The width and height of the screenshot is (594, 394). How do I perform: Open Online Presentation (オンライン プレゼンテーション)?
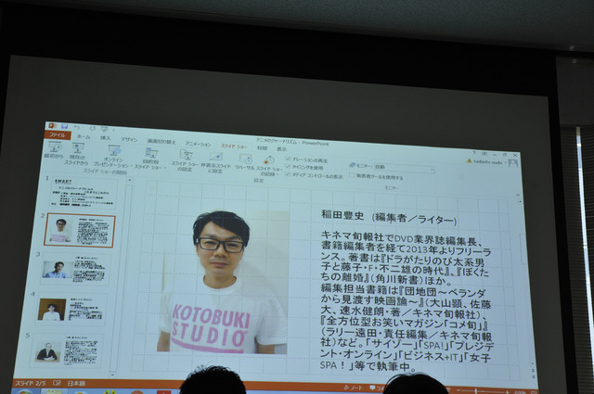(x=112, y=157)
